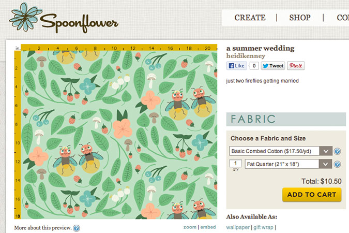This screenshot has height=233, width=349.
Task: Expand the Fat Quarter size dropdown
Action: click(289, 164)
